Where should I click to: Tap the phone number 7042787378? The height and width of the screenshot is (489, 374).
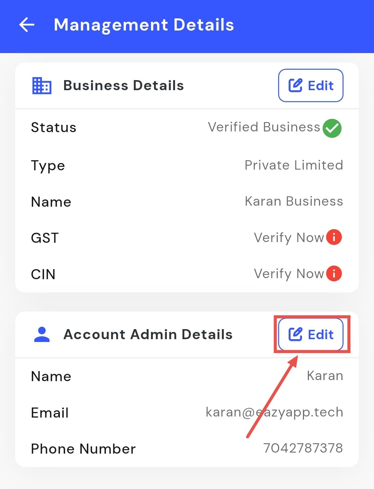pyautogui.click(x=303, y=448)
